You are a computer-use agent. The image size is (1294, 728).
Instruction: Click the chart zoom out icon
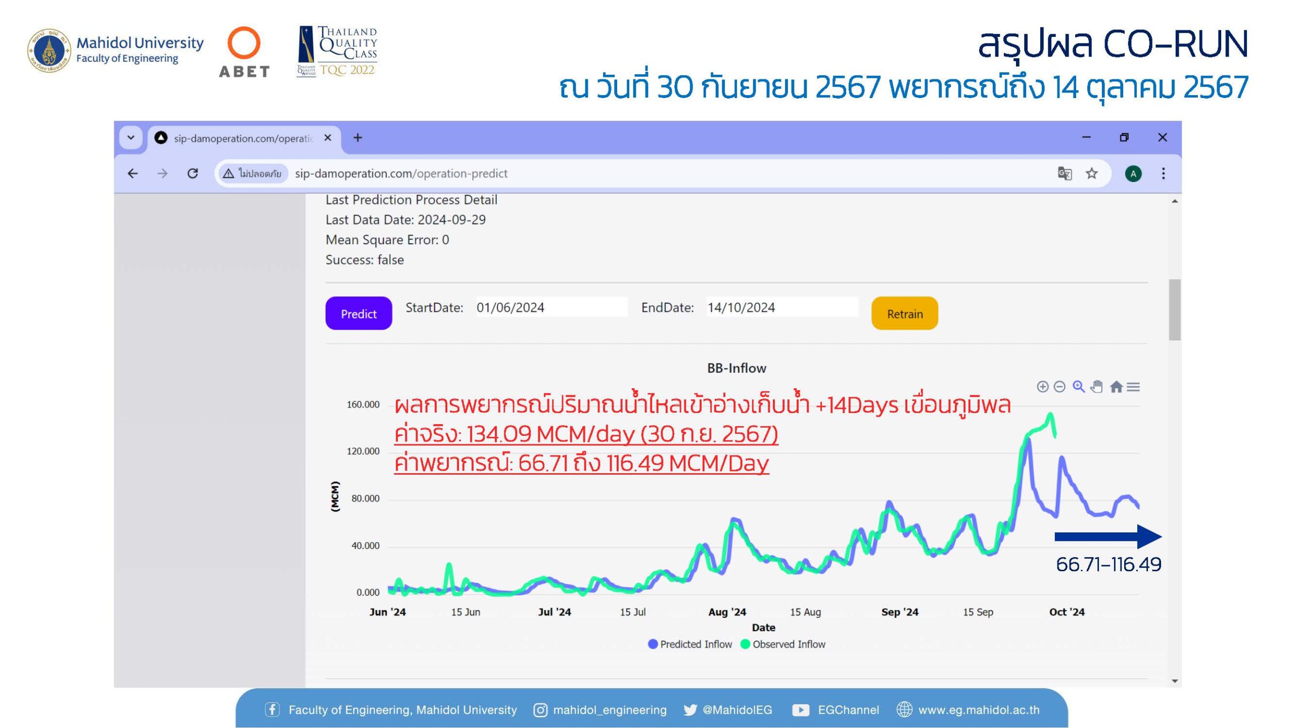pyautogui.click(x=1059, y=387)
